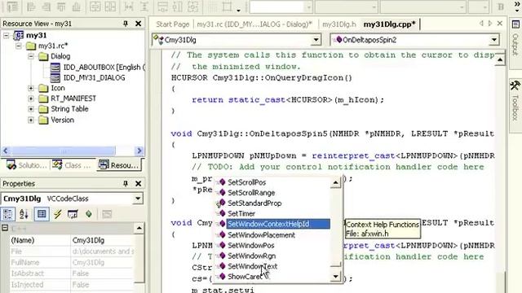This screenshot has width=522, height=293.
Task: Choose ShowCaret from autocomplete list
Action: [245, 277]
